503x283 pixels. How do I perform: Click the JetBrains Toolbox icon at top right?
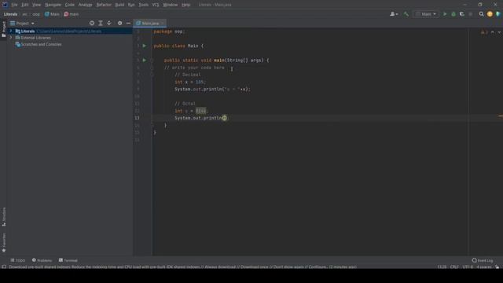pyautogui.click(x=498, y=14)
